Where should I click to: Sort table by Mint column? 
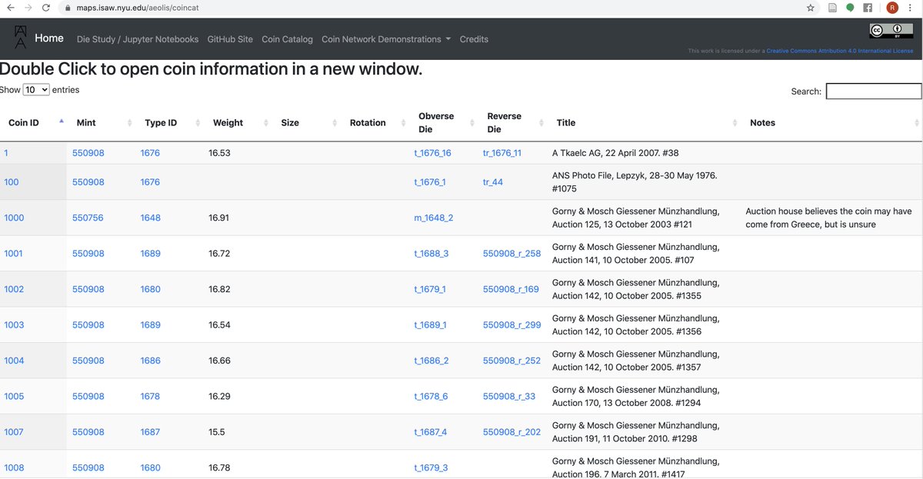click(x=102, y=123)
